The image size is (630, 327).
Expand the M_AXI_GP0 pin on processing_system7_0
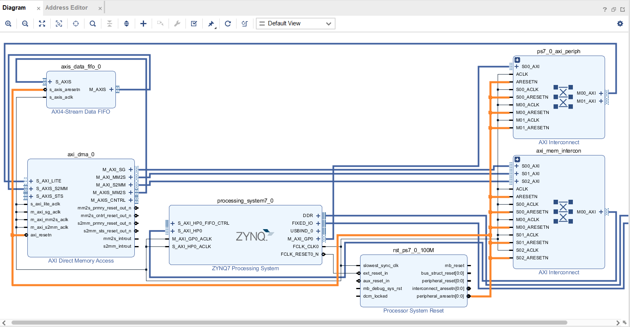coord(318,238)
